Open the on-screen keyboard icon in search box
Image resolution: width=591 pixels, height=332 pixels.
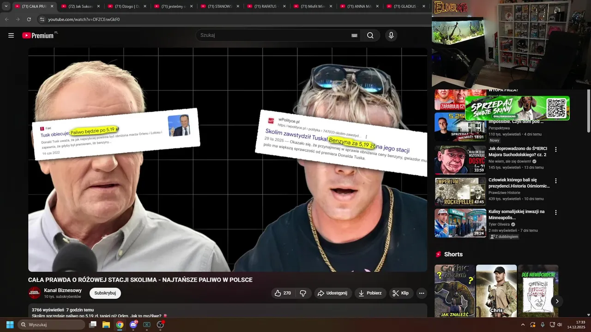[354, 36]
